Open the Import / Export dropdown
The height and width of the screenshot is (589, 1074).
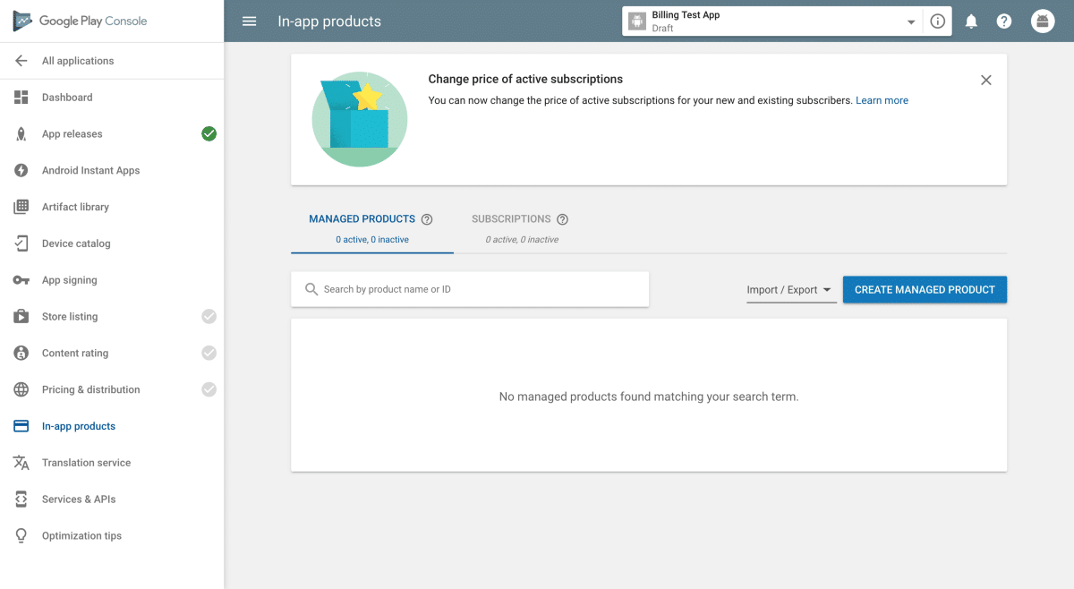point(791,290)
